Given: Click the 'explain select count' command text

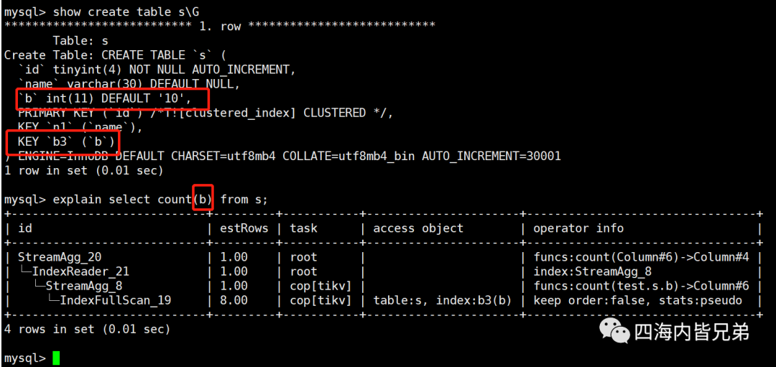Looking at the screenshot, I should tap(122, 200).
